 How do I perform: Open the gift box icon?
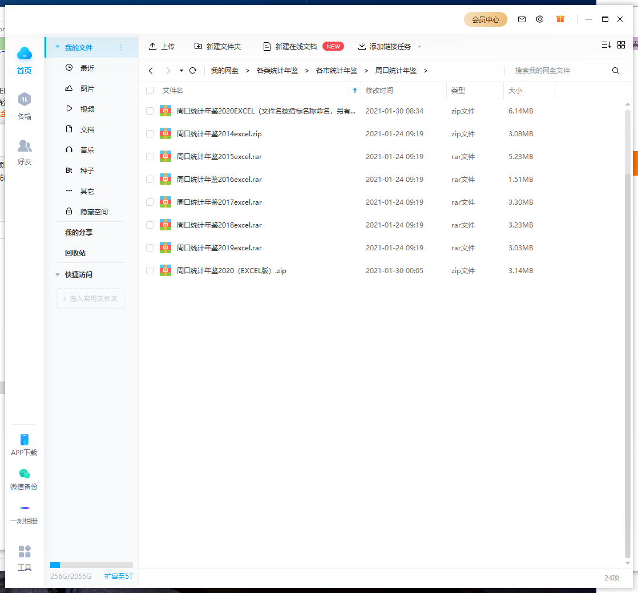(x=560, y=19)
